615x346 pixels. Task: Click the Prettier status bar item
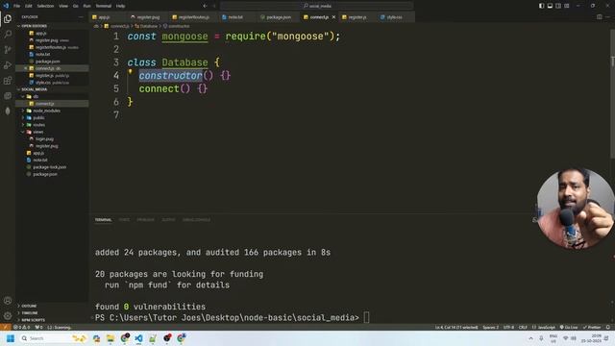coord(592,327)
